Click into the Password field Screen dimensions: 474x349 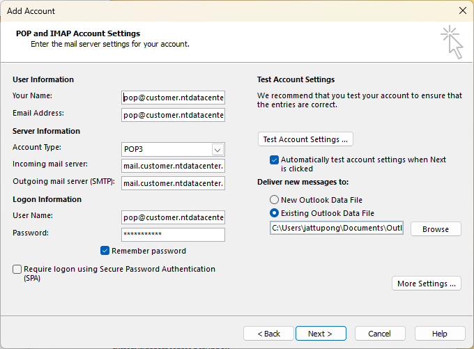click(173, 235)
